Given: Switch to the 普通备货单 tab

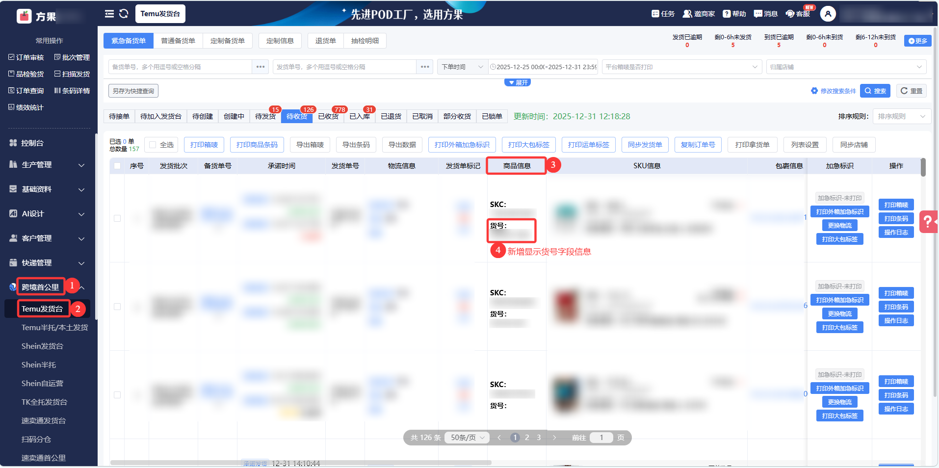Looking at the screenshot, I should click(x=178, y=41).
